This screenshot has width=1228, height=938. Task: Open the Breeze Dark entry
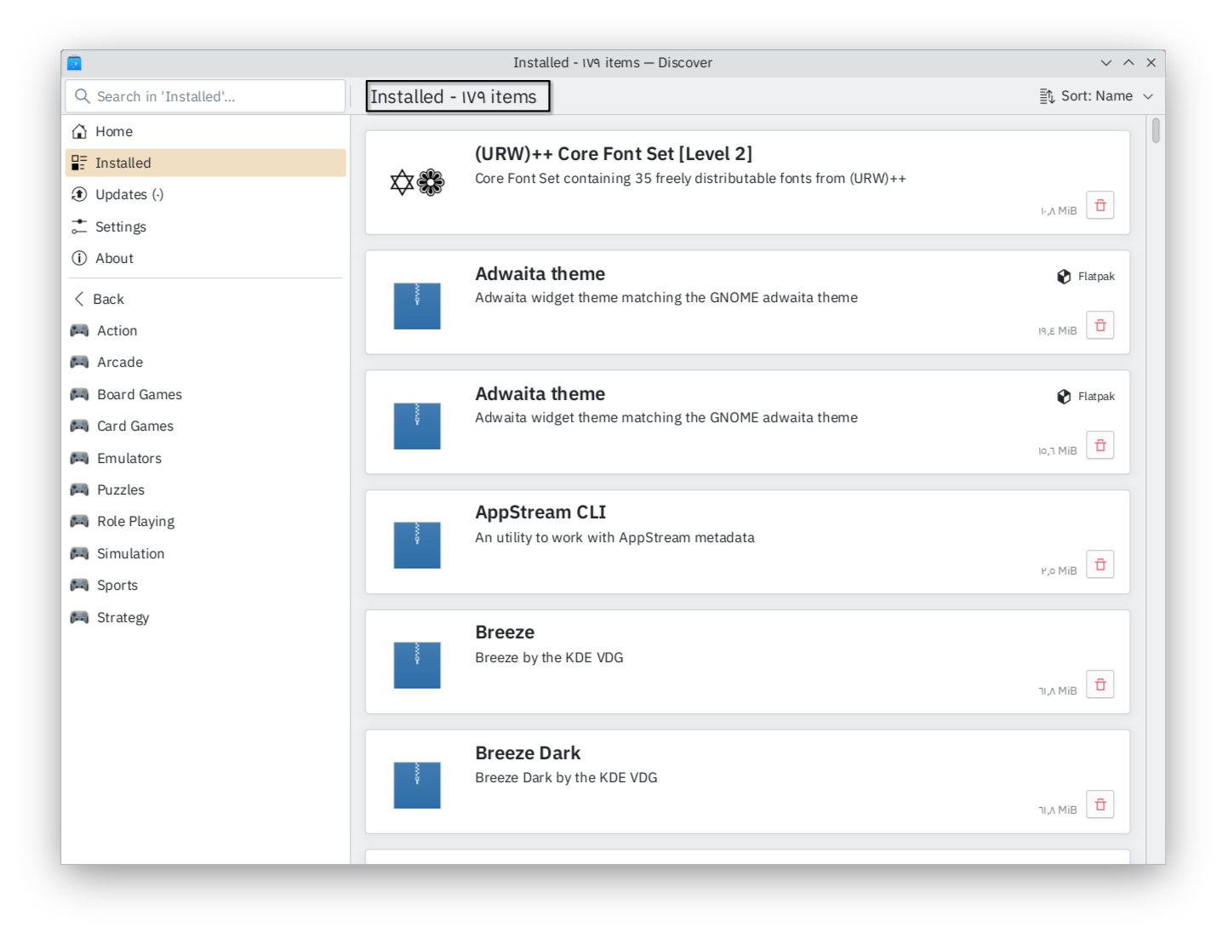[x=747, y=781]
